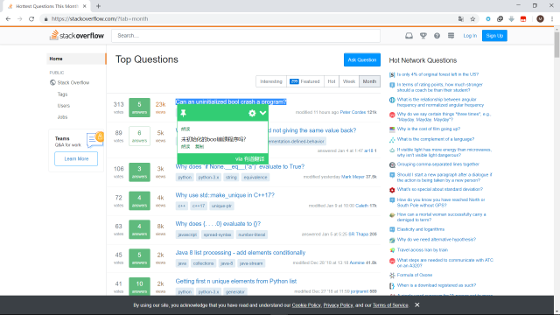Open Tags in the left sidebar
The image size is (560, 315).
coord(62,94)
